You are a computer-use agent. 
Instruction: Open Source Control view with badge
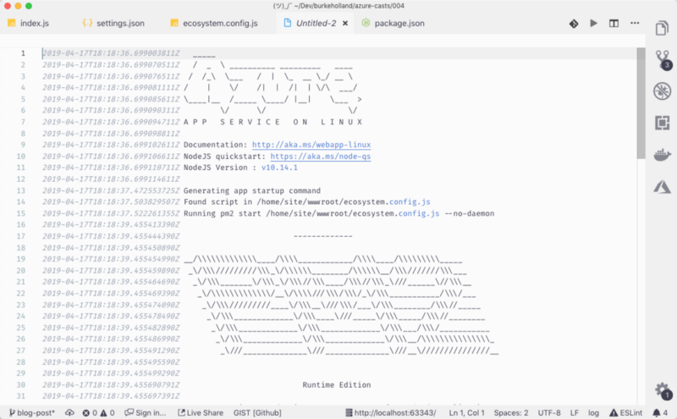pos(663,60)
